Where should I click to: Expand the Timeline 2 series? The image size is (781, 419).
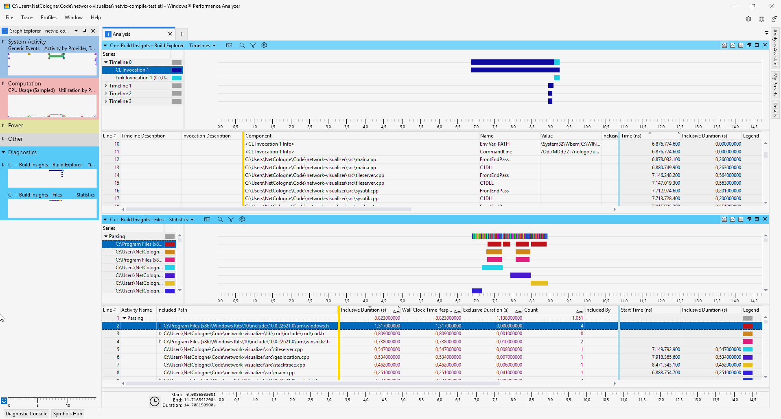(x=106, y=94)
